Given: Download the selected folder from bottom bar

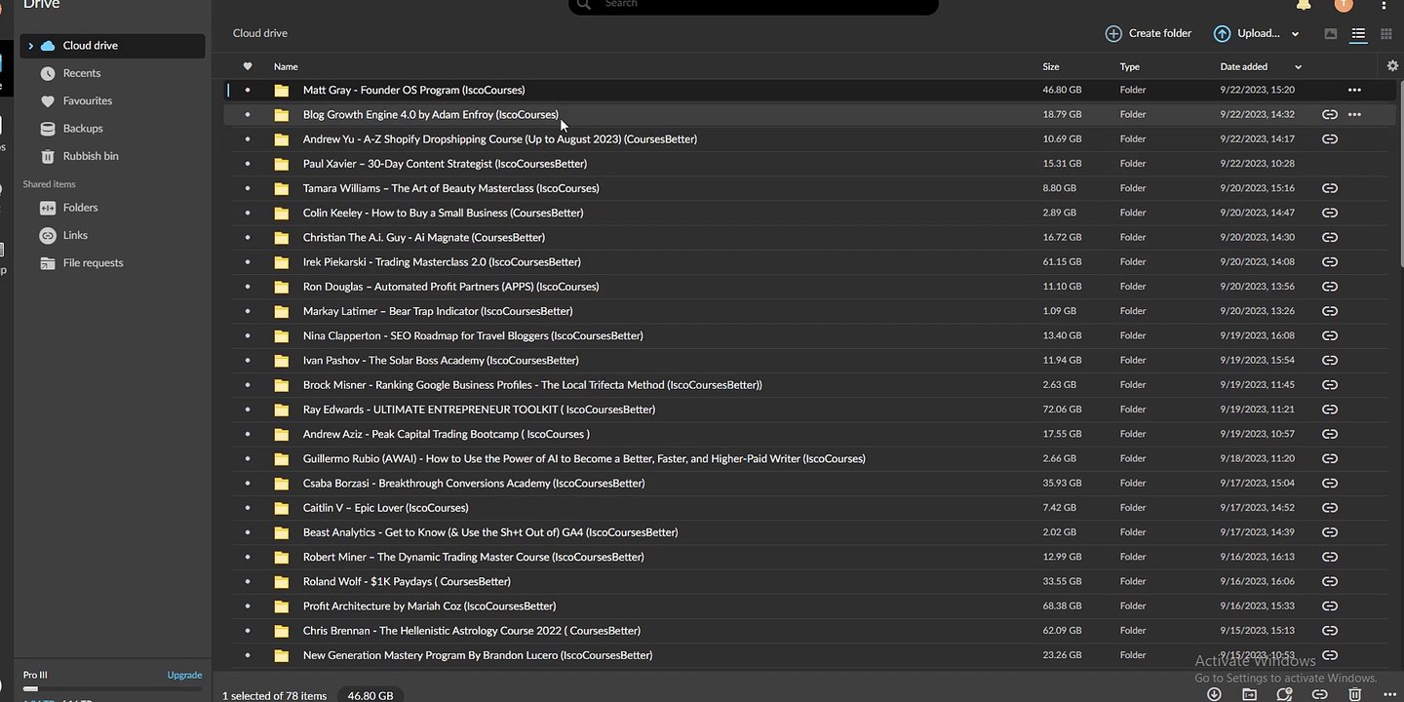Looking at the screenshot, I should (1214, 694).
